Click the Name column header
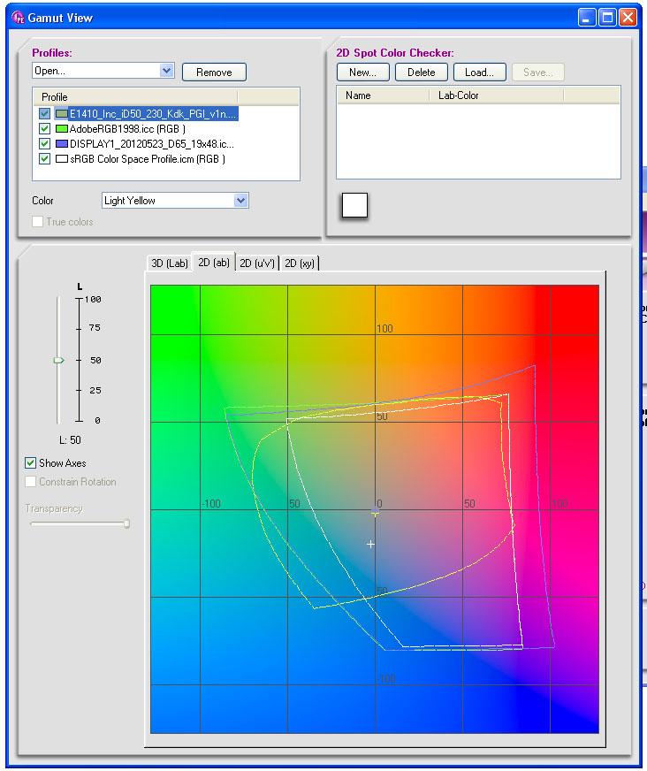The height and width of the screenshot is (771, 647). click(x=383, y=95)
